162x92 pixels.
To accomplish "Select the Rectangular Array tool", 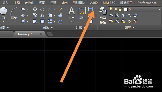I will click(x=50, y=21).
